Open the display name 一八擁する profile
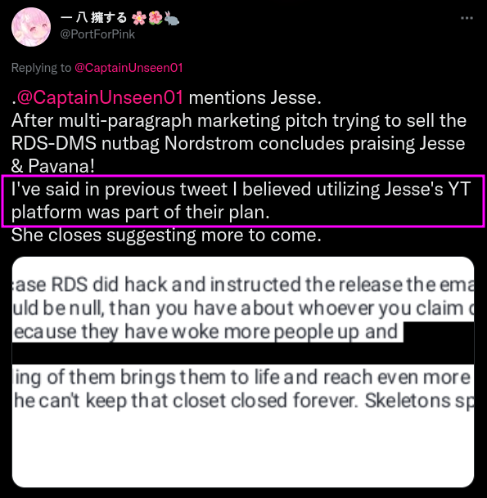 [94, 18]
